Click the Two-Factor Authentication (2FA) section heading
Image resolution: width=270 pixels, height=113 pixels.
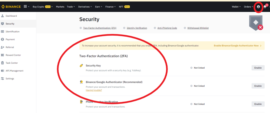point(103,56)
